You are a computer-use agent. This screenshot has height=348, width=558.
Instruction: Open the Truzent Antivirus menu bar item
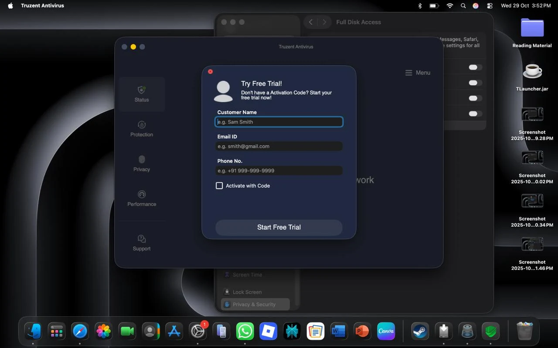[42, 6]
